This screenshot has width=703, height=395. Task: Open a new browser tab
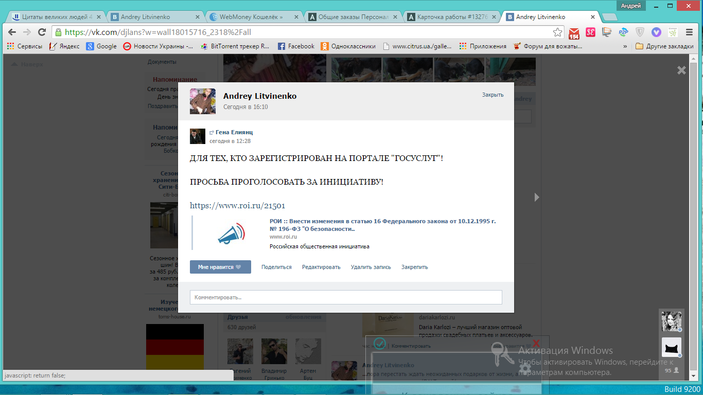tap(609, 17)
